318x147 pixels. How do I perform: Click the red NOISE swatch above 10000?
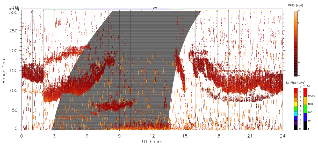(305, 92)
